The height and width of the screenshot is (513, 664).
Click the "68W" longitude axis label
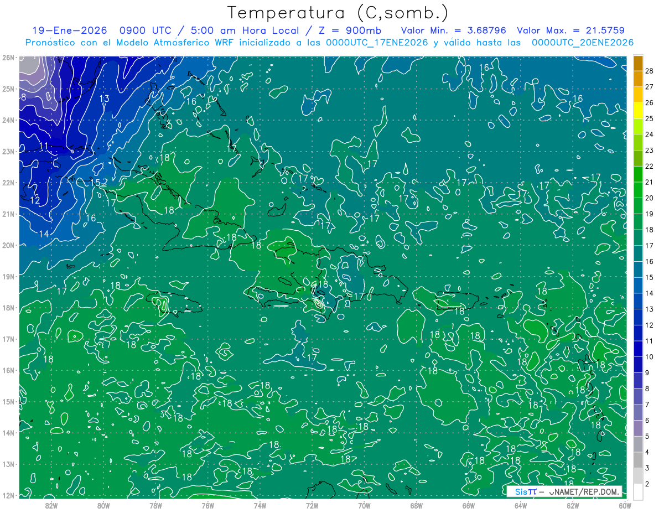(416, 505)
